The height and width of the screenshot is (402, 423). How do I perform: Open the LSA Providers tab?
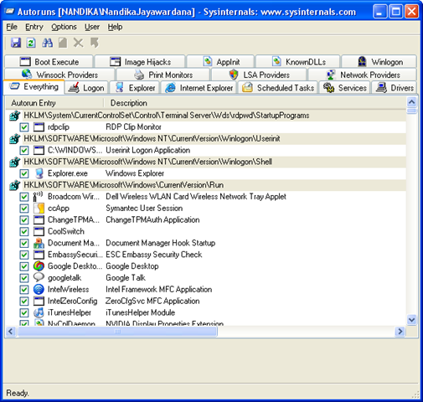(259, 75)
